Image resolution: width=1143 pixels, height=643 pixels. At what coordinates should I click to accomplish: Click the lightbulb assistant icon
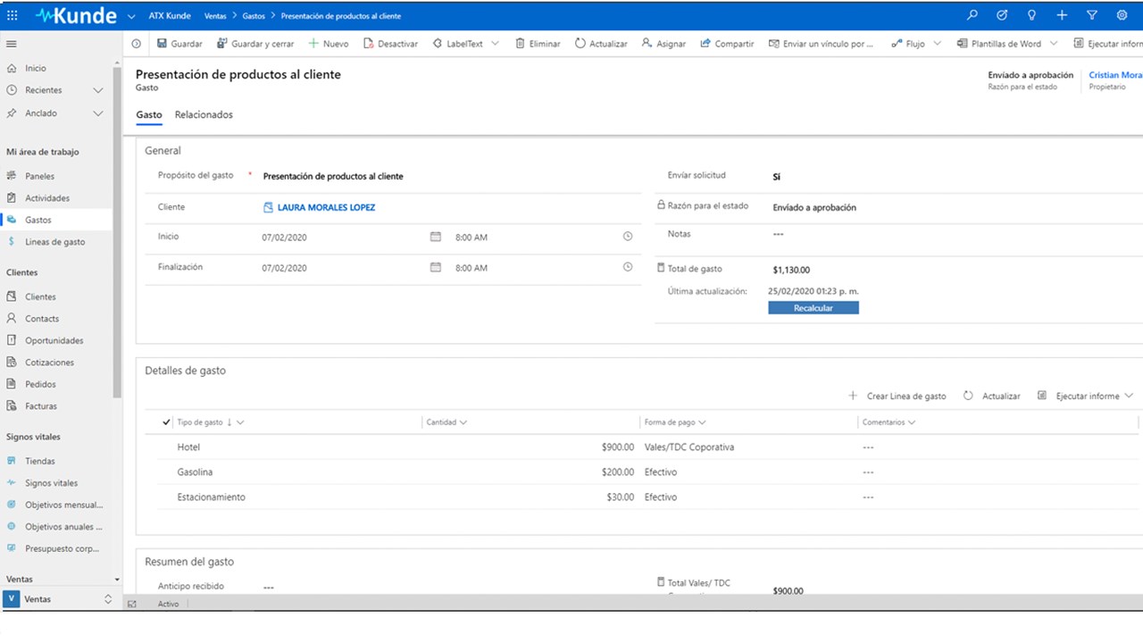pyautogui.click(x=1031, y=15)
